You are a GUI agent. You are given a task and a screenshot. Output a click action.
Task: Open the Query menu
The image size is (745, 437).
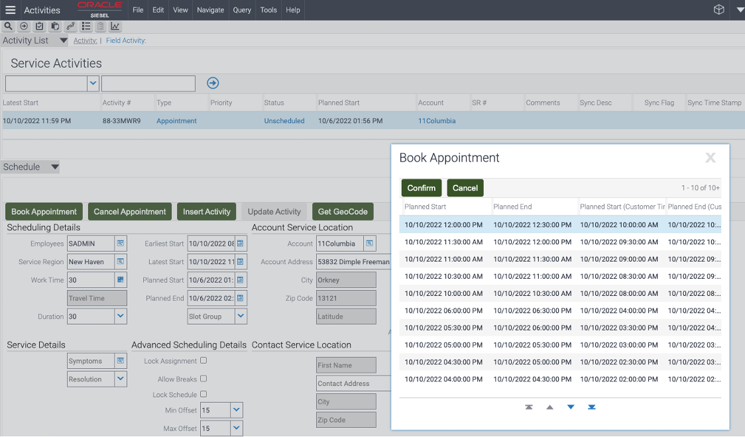(x=242, y=10)
